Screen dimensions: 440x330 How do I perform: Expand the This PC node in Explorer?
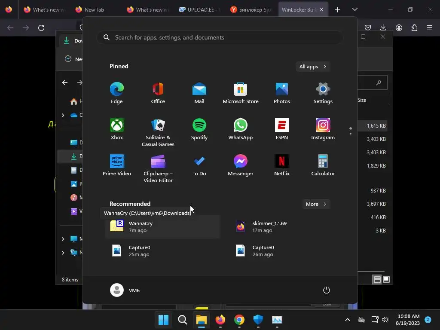(63, 239)
